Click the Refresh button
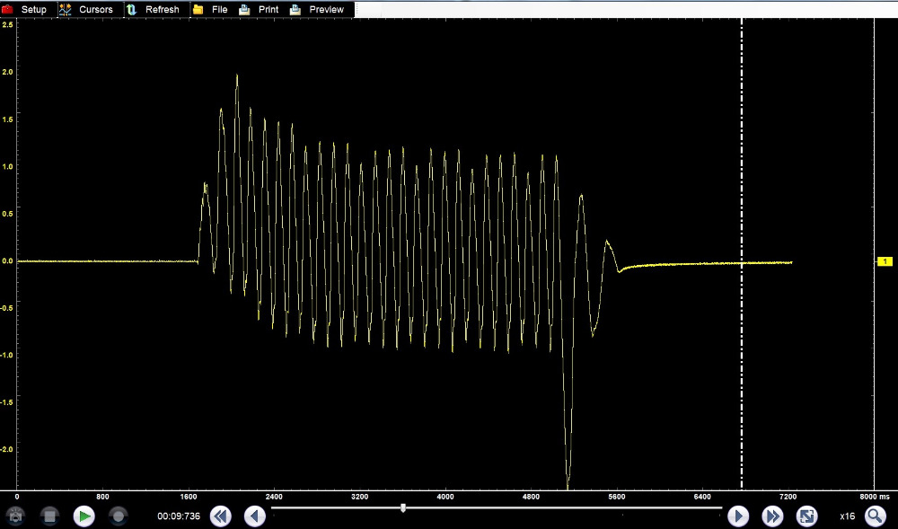This screenshot has height=529, width=898. click(x=162, y=9)
